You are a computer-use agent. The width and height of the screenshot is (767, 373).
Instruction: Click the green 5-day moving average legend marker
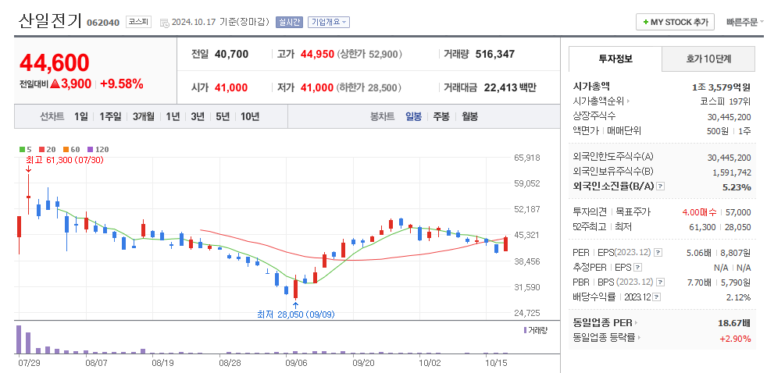pos(22,150)
